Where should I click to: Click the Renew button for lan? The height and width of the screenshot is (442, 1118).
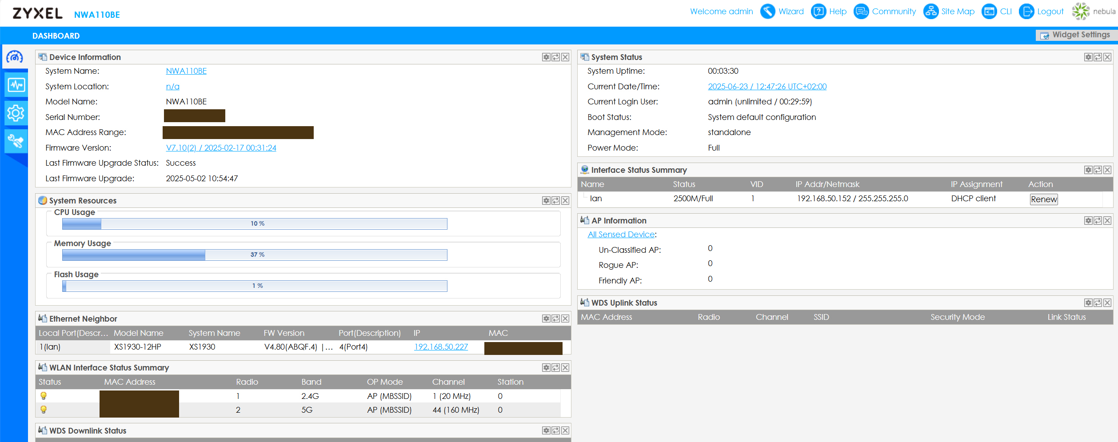(1044, 199)
